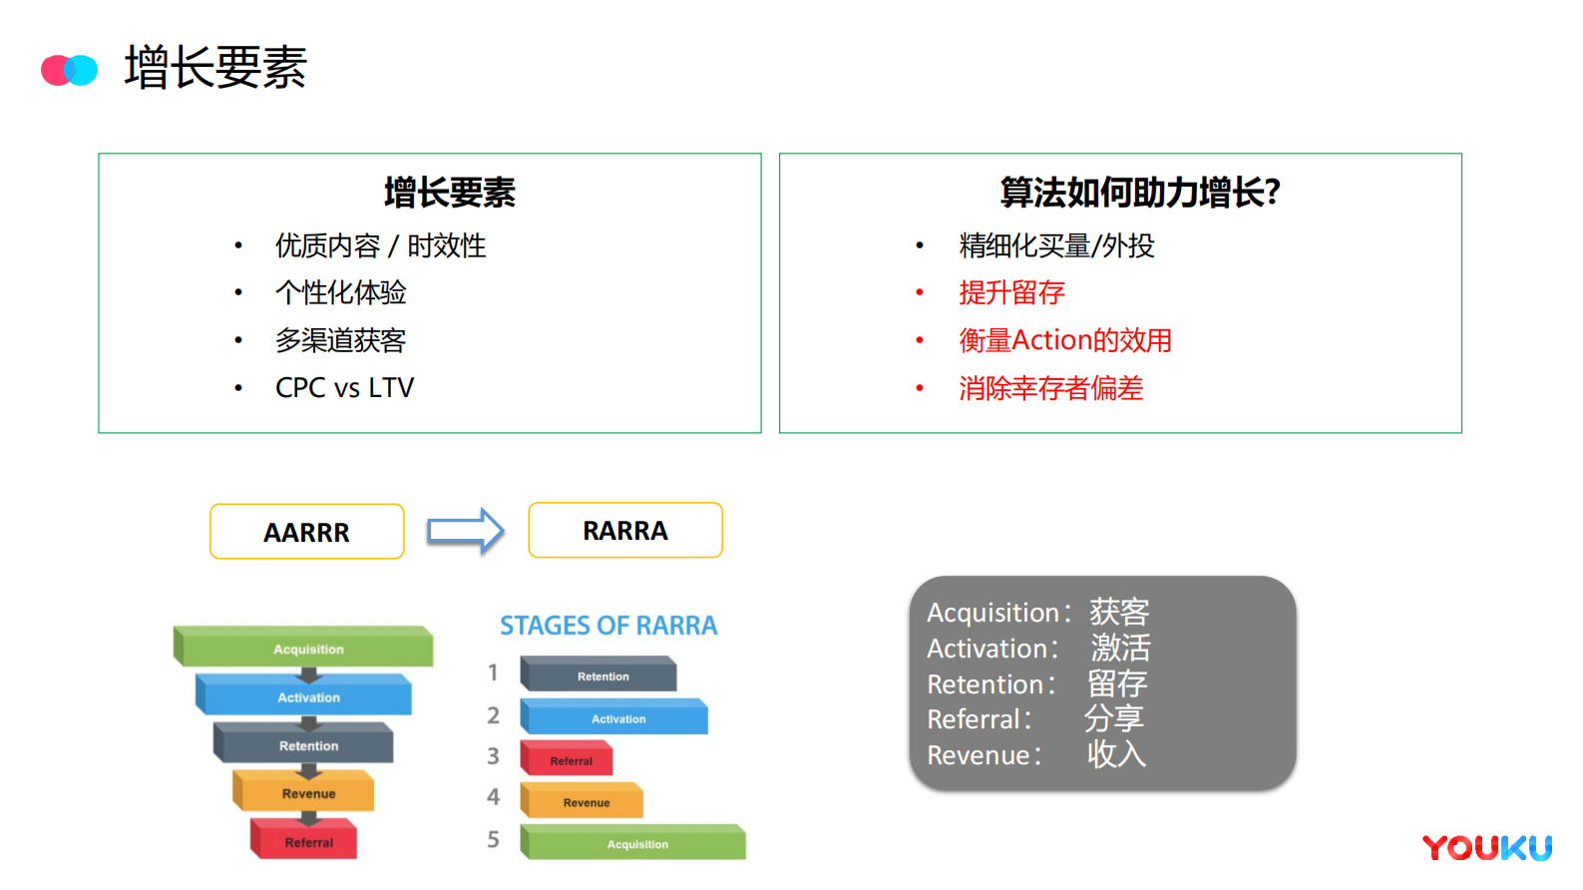Screen dimensions: 1583x890
Task: Click RARRA stage 1 Retention bar
Action: pos(598,673)
